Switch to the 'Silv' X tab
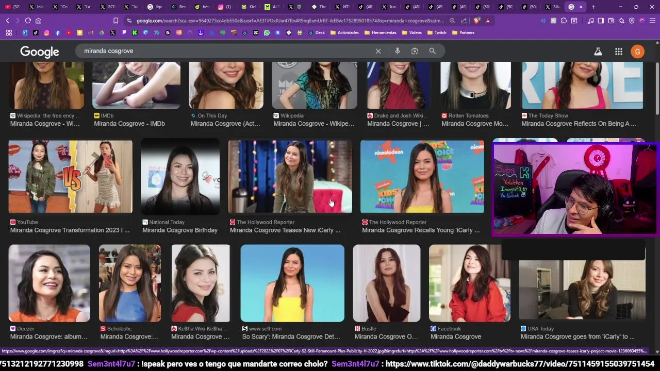This screenshot has height=371, width=660. coord(552,7)
